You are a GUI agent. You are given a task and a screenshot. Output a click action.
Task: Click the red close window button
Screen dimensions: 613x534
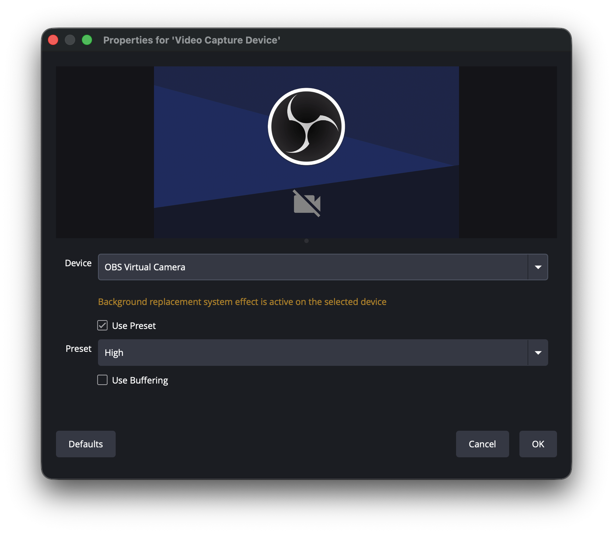(x=53, y=40)
